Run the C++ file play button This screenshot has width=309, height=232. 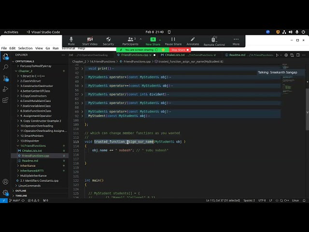[277, 55]
